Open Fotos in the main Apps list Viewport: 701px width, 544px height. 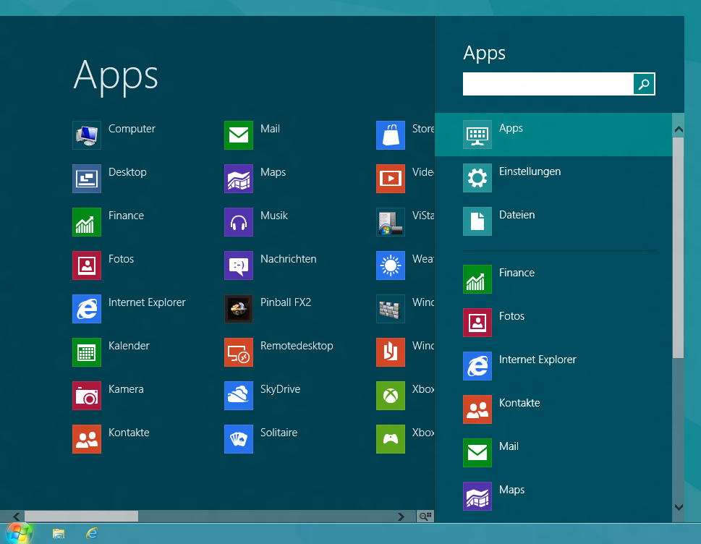pyautogui.click(x=103, y=265)
